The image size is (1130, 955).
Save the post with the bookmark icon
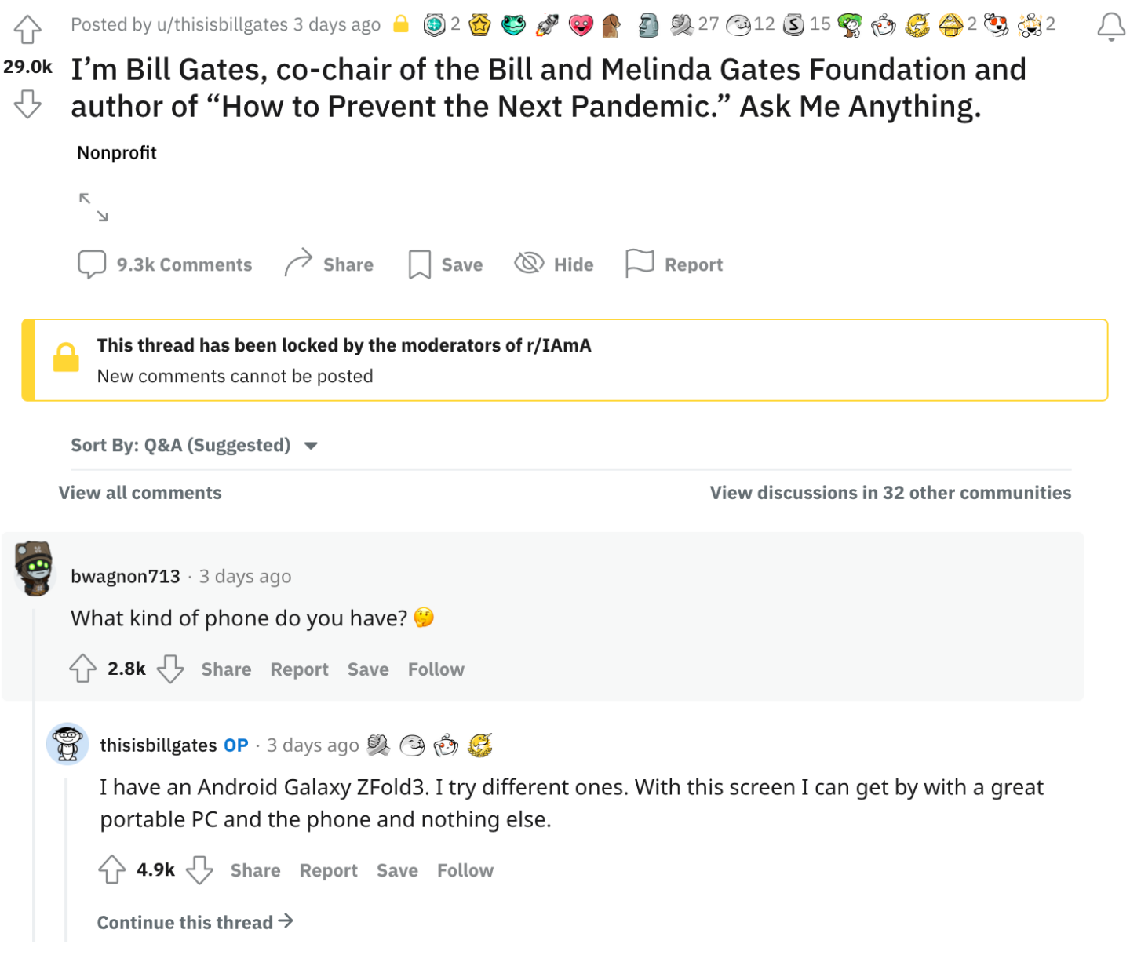(x=445, y=264)
